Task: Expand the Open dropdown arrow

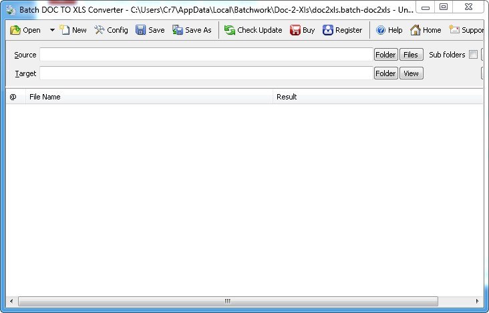Action: pos(52,30)
